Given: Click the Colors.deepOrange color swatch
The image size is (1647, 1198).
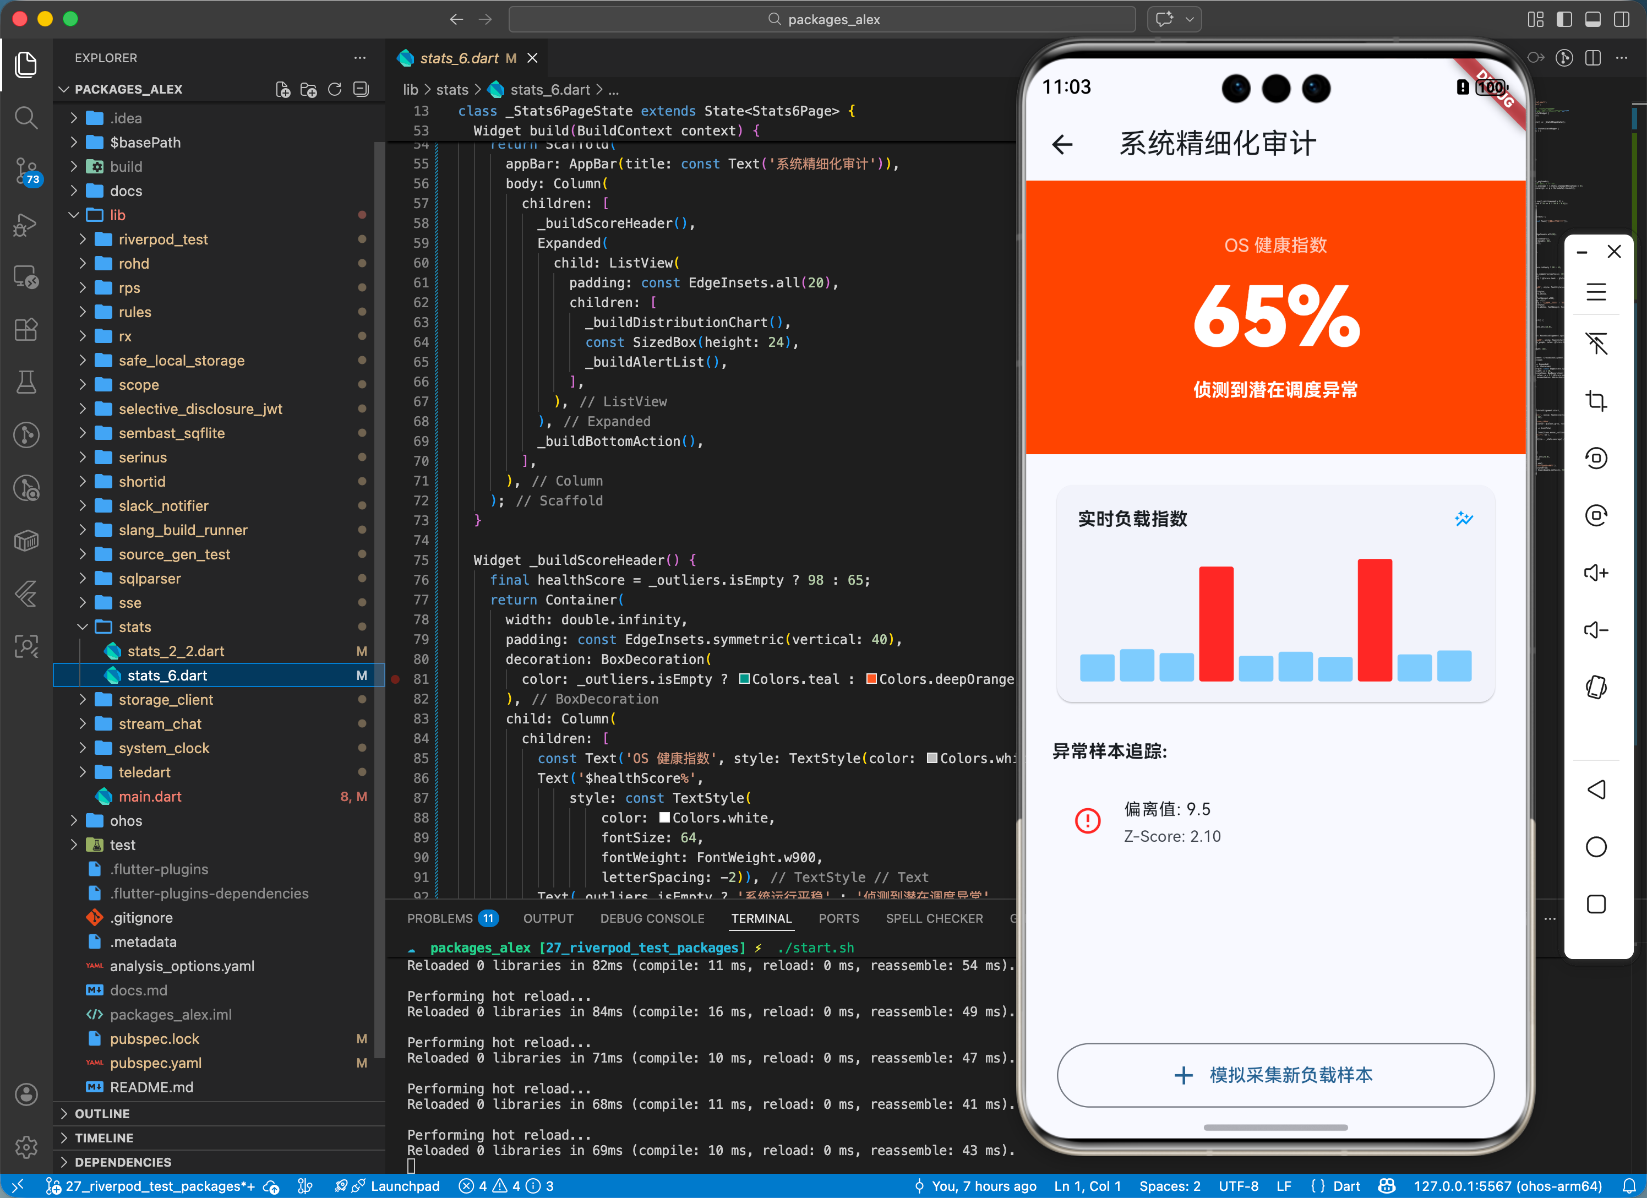Looking at the screenshot, I should (871, 679).
